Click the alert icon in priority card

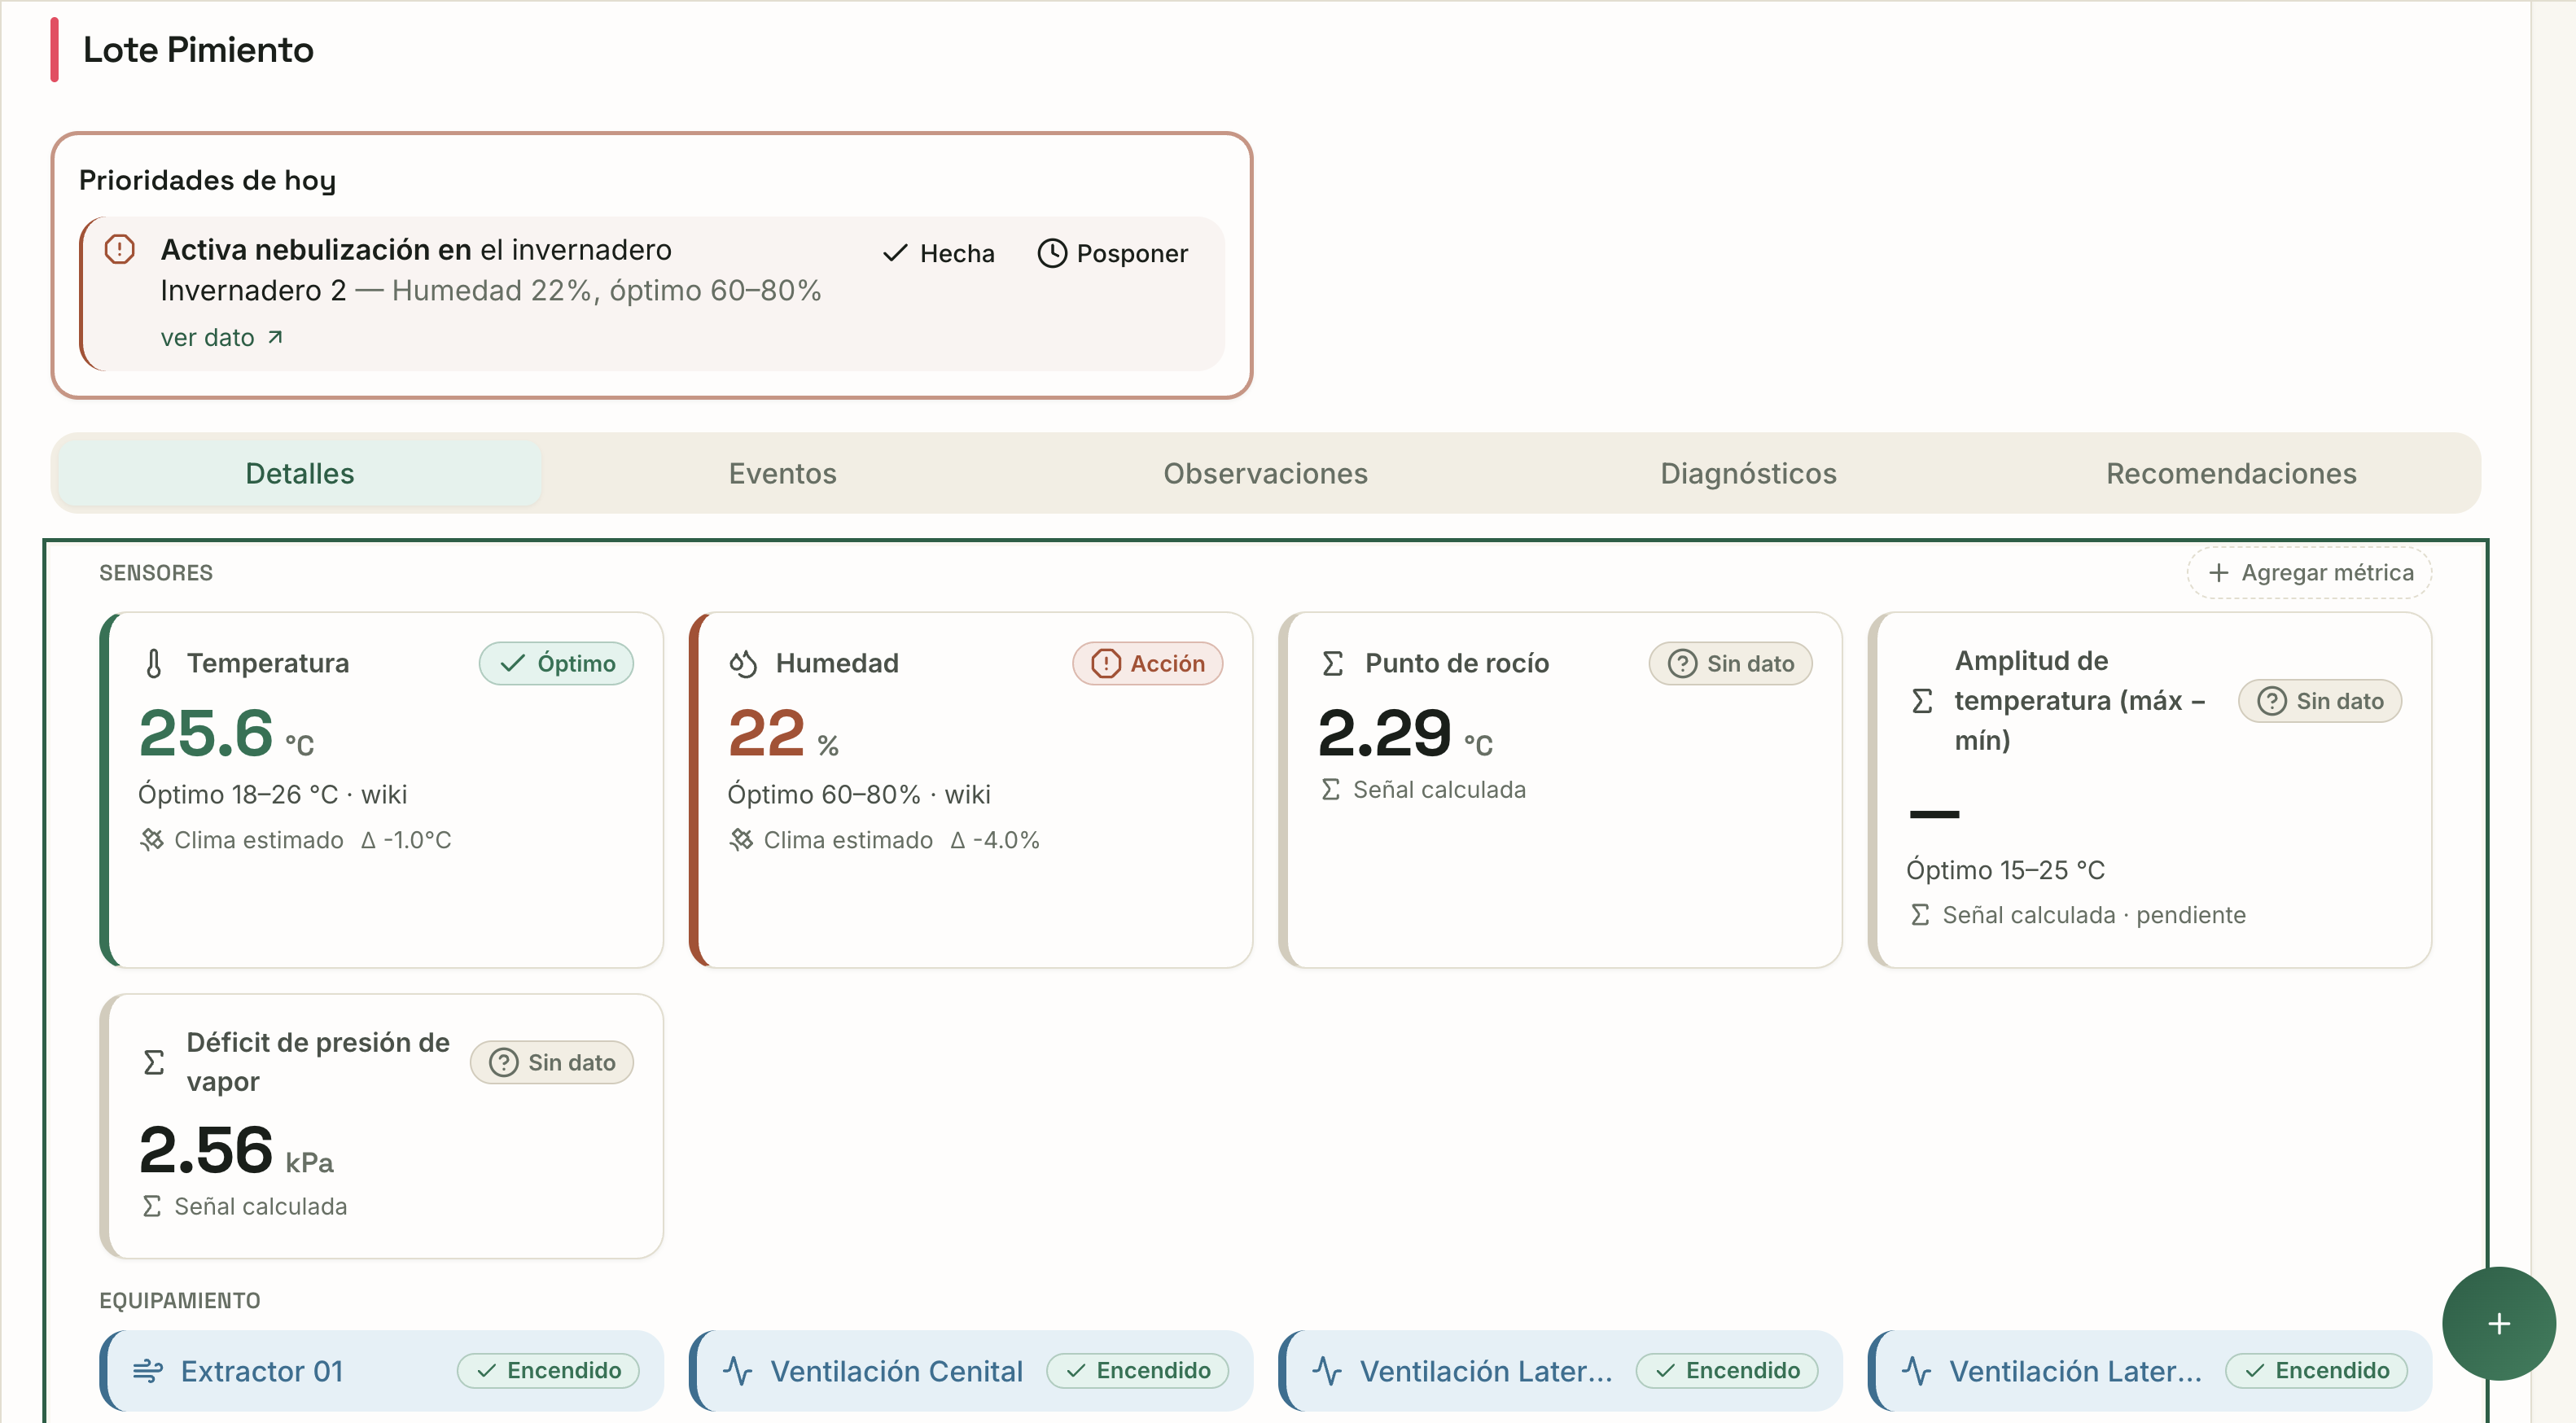[x=120, y=249]
